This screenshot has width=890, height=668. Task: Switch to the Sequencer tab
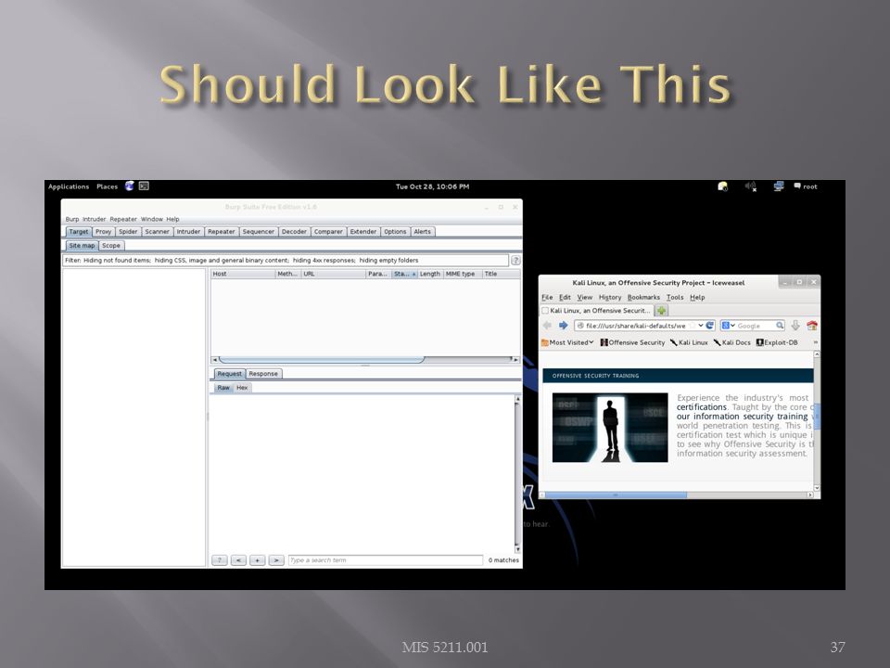[259, 232]
